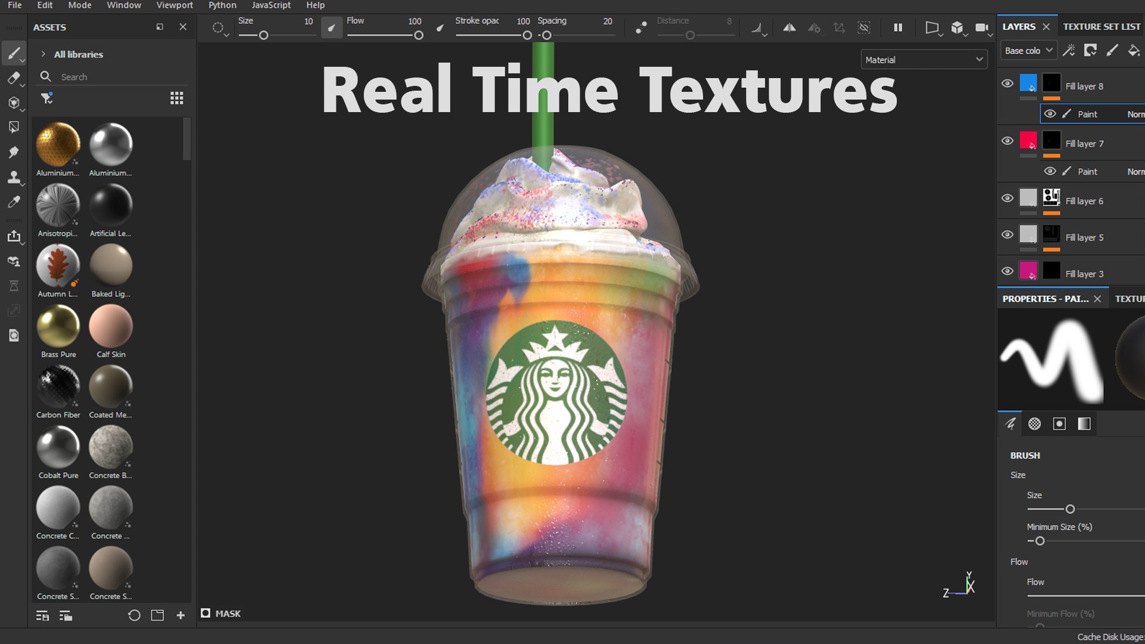This screenshot has height=644, width=1145.
Task: Open the Mode menu
Action: pos(79,5)
